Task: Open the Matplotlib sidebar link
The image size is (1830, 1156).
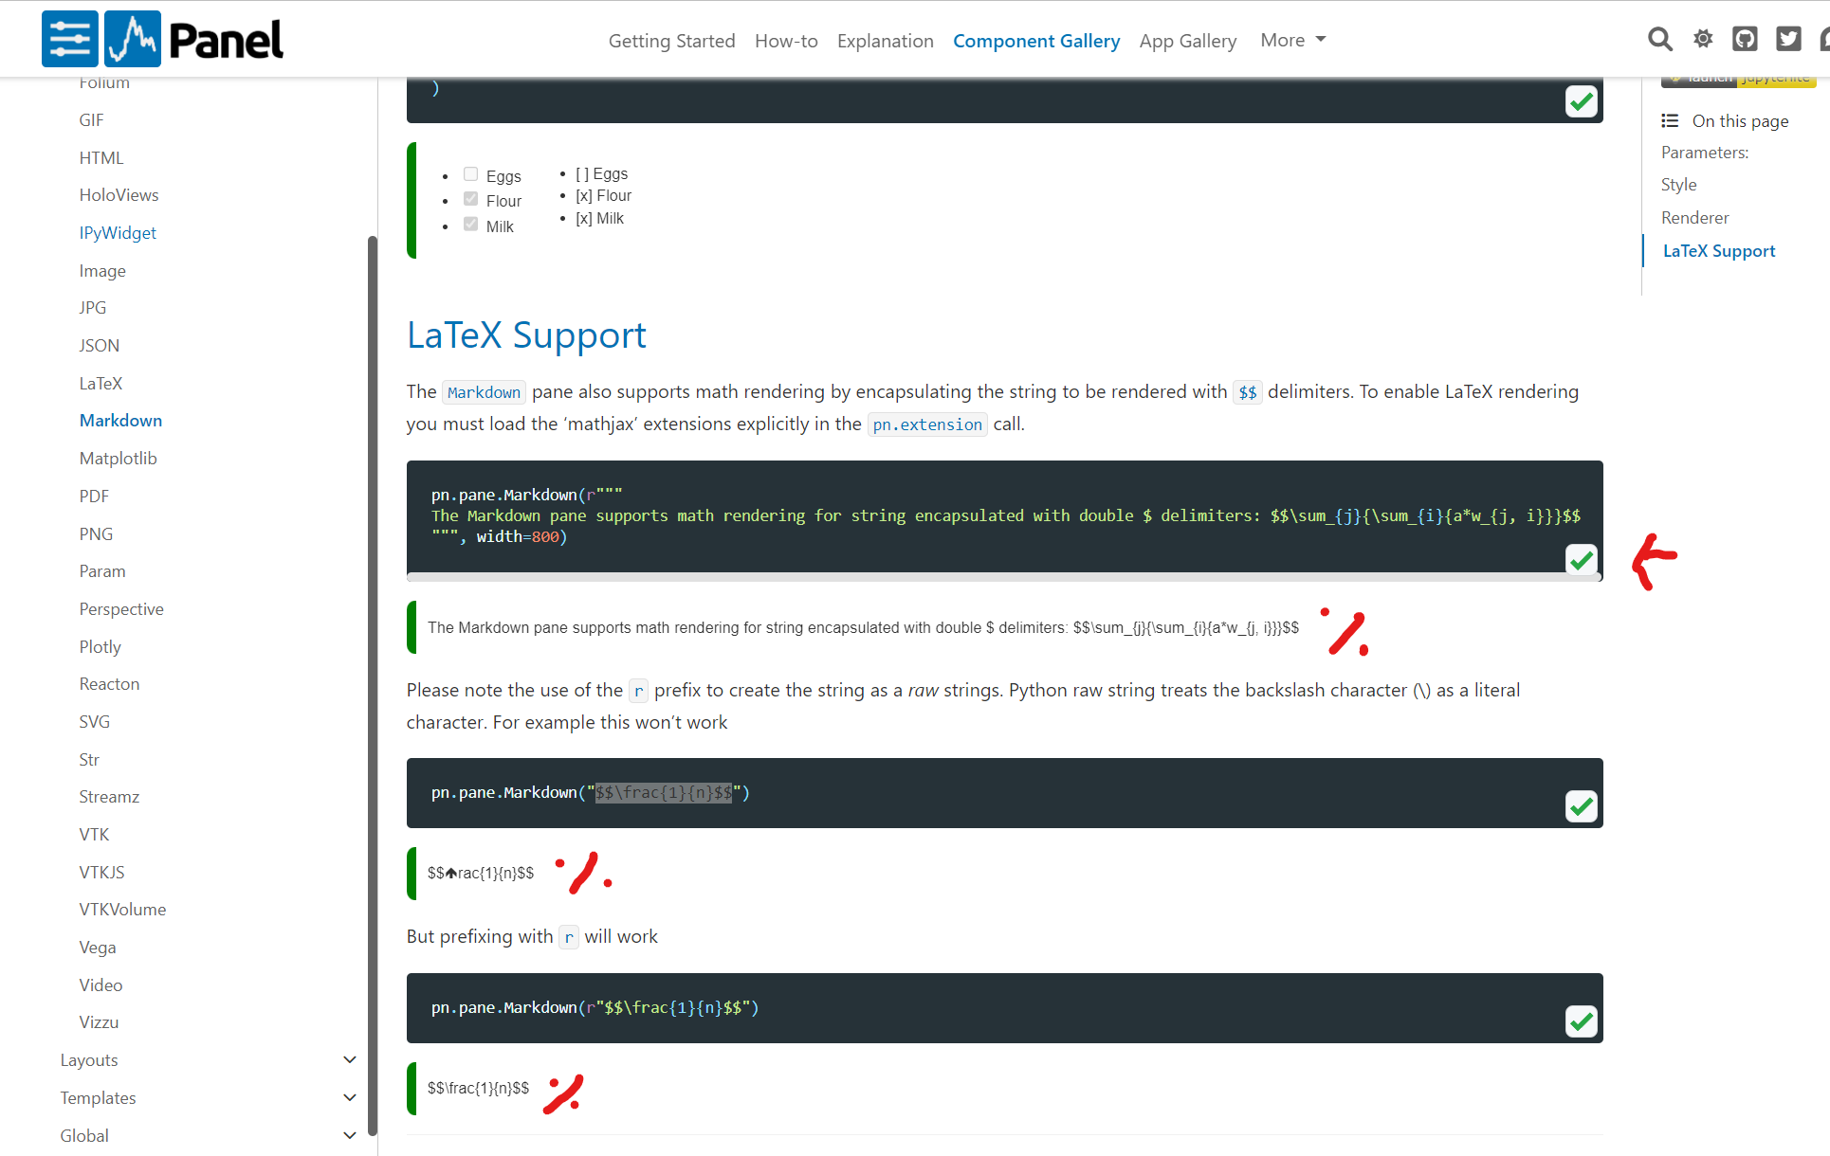Action: (x=118, y=458)
